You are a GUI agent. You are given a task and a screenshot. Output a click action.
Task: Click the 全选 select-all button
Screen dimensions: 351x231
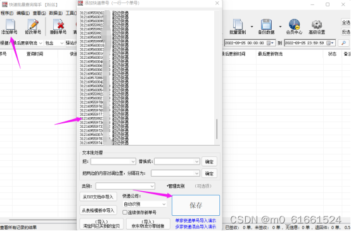(x=346, y=22)
